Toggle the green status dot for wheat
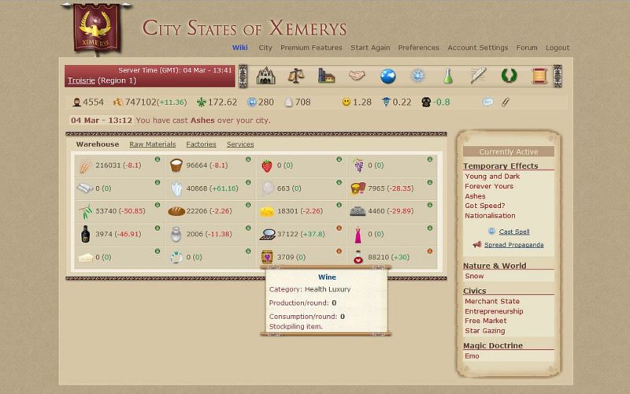This screenshot has width=630, height=394. (157, 160)
